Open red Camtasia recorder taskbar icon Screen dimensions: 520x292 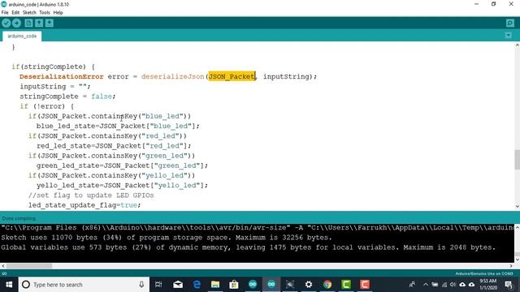365,285
